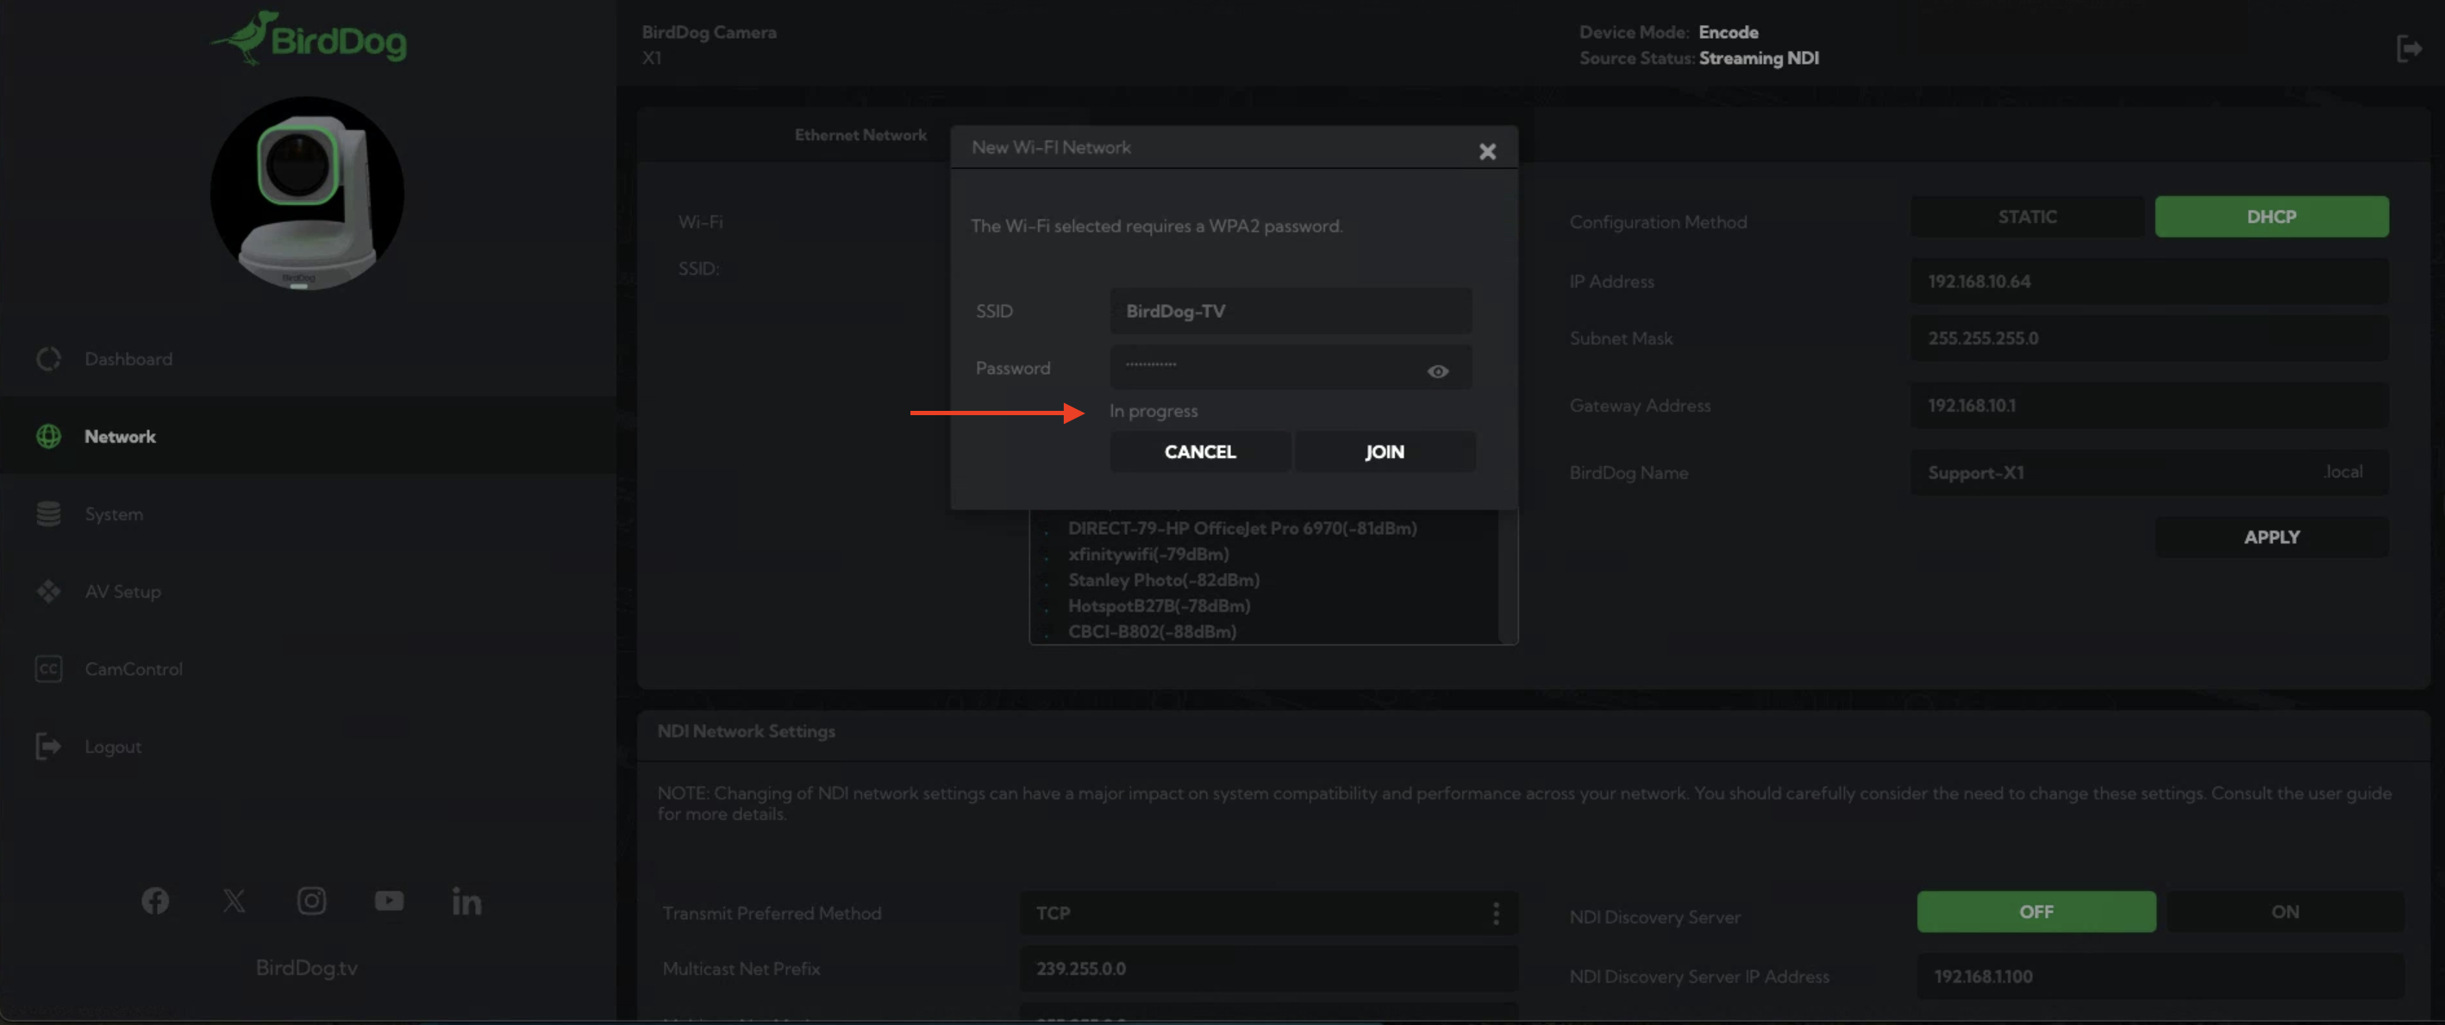
Task: Open System via its stack icon
Action: 48,514
